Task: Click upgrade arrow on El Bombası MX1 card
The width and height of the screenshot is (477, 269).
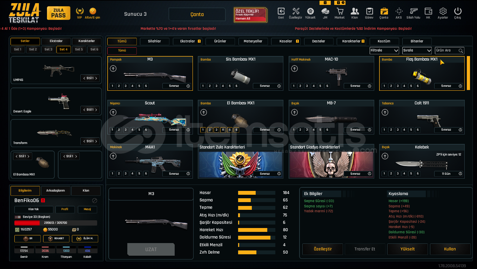Action: pyautogui.click(x=203, y=112)
